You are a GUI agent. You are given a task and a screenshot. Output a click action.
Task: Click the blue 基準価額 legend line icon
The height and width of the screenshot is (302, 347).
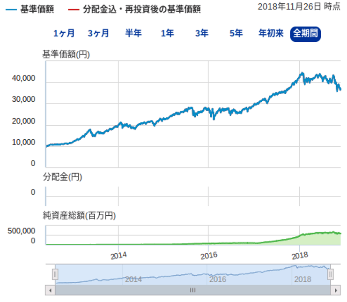click(x=11, y=10)
